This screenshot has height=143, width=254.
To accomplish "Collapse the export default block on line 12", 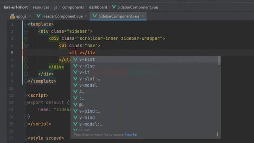I will pyautogui.click(x=26, y=102).
